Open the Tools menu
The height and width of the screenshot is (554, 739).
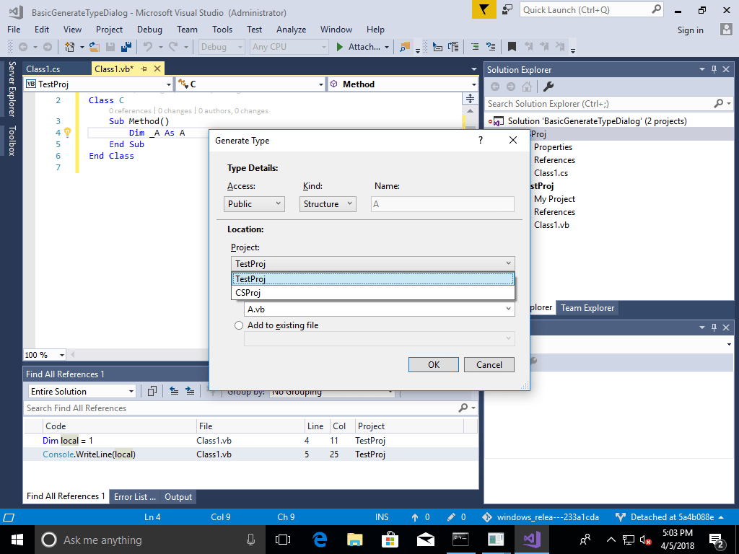tap(222, 29)
